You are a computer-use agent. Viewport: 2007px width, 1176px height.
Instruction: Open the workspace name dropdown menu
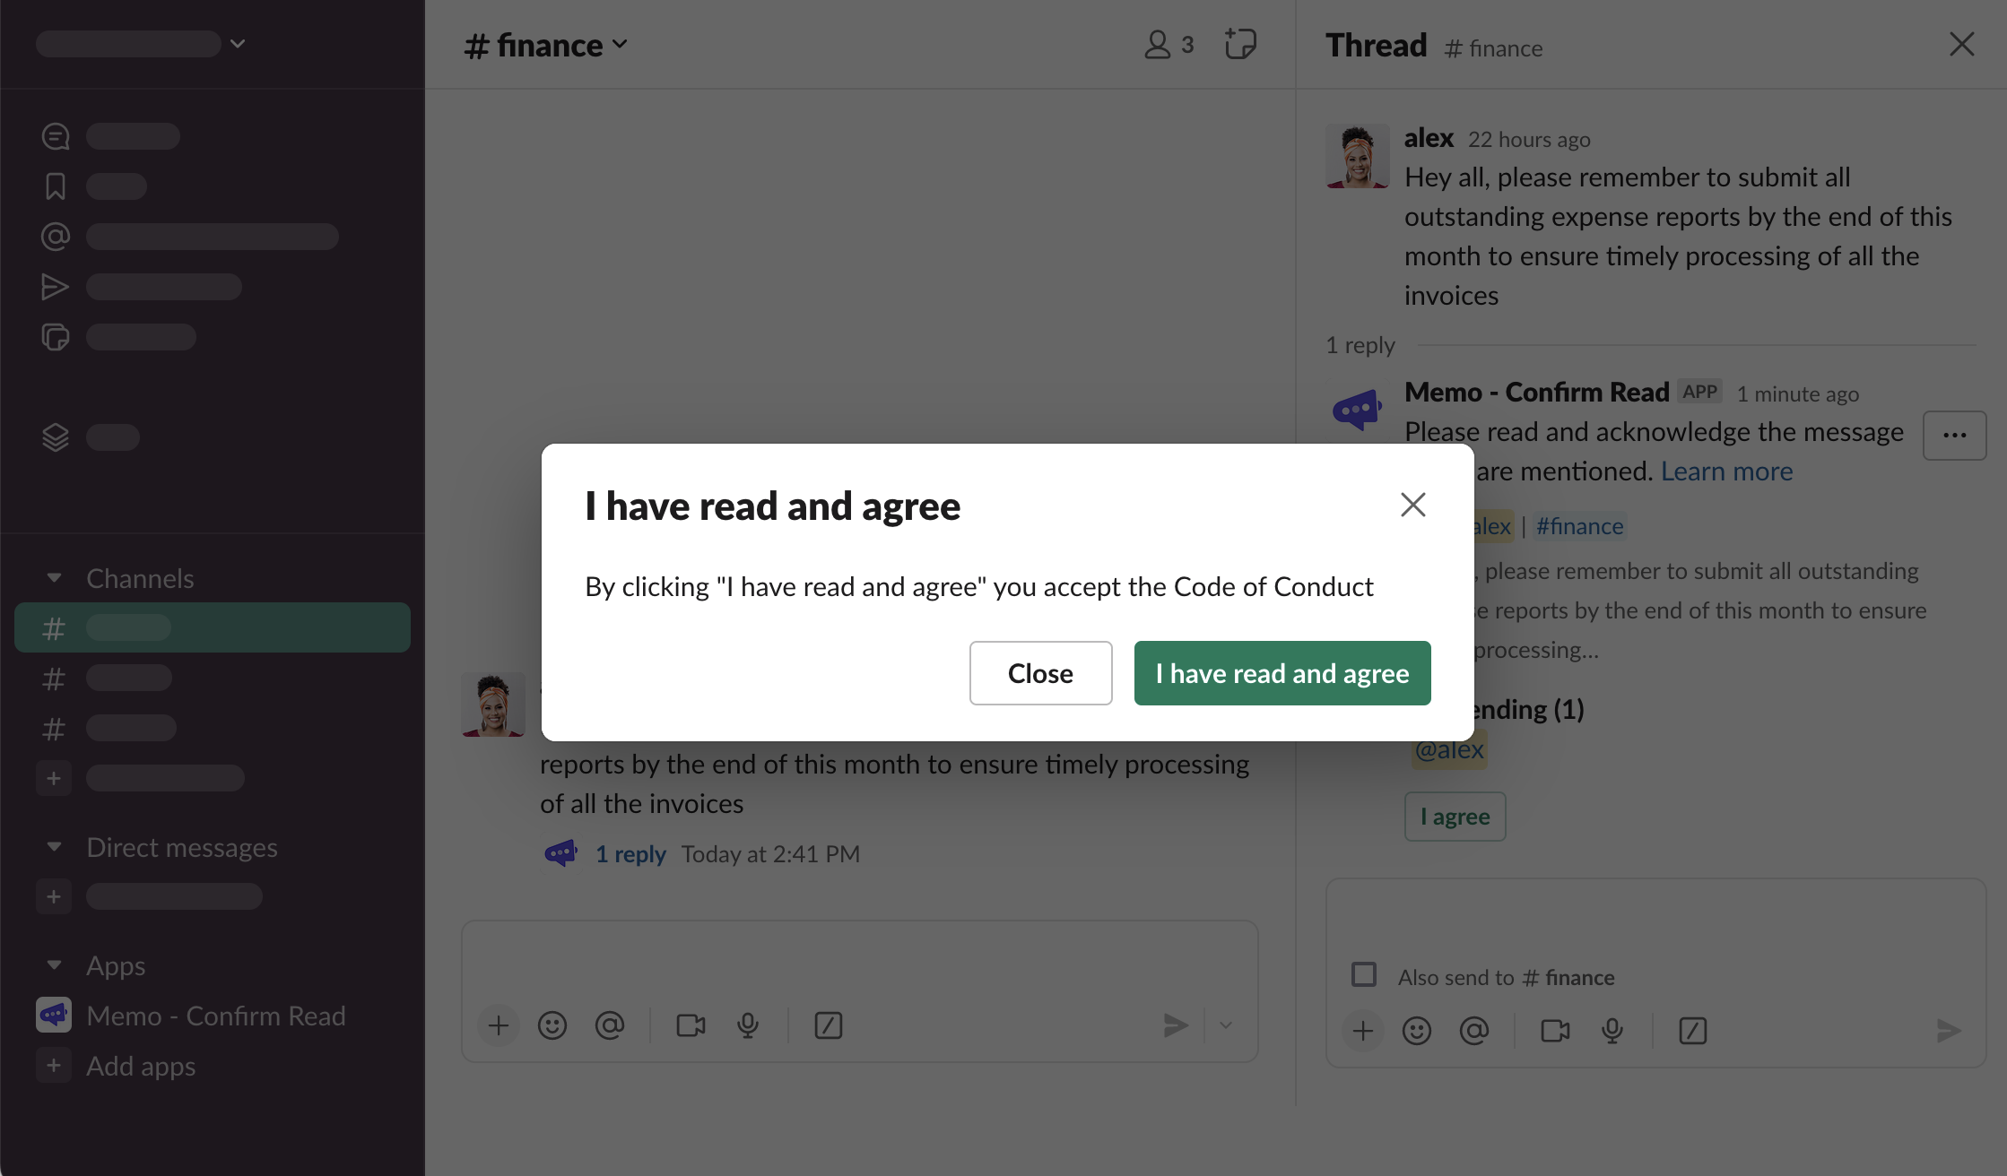(142, 43)
